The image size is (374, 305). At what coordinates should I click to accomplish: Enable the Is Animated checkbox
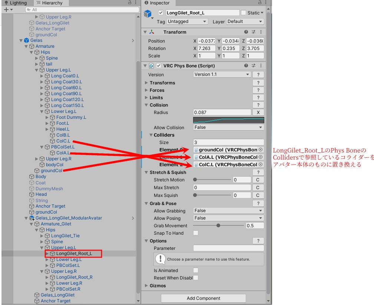coord(196,270)
